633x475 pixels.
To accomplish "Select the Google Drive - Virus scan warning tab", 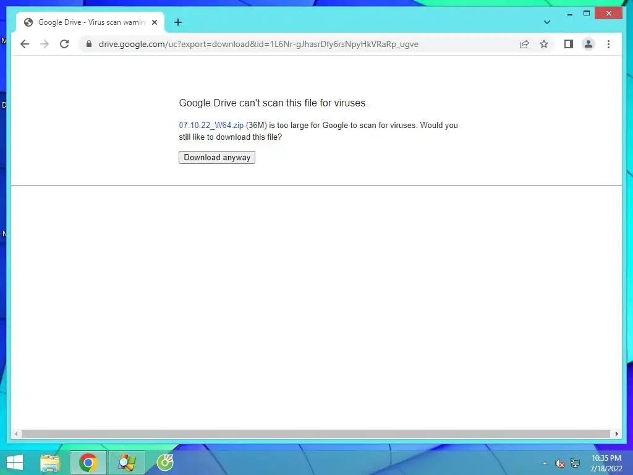I will tap(90, 22).
